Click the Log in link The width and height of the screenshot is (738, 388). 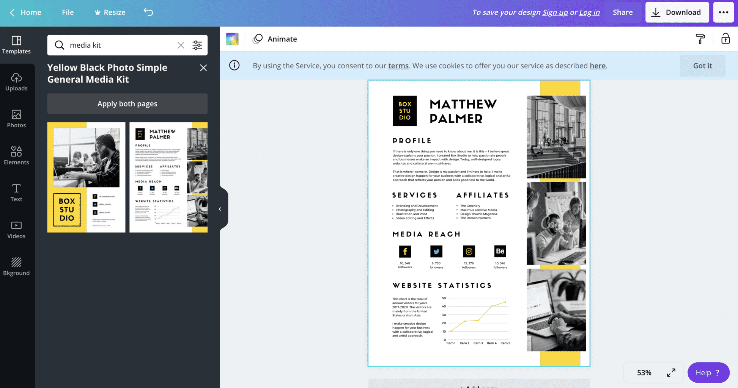coord(589,12)
